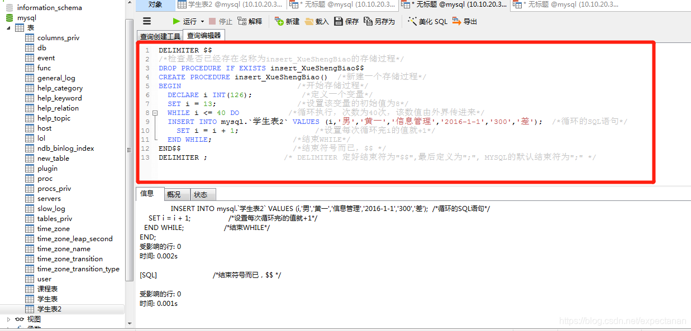Click table icon beside event
Image resolution: width=691 pixels, height=331 pixels.
[30, 58]
